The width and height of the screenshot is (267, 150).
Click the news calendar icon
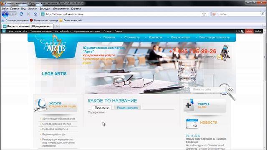point(192,124)
